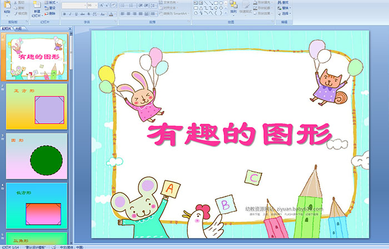Select the triangle shape in shapes gallery

click(201, 8)
